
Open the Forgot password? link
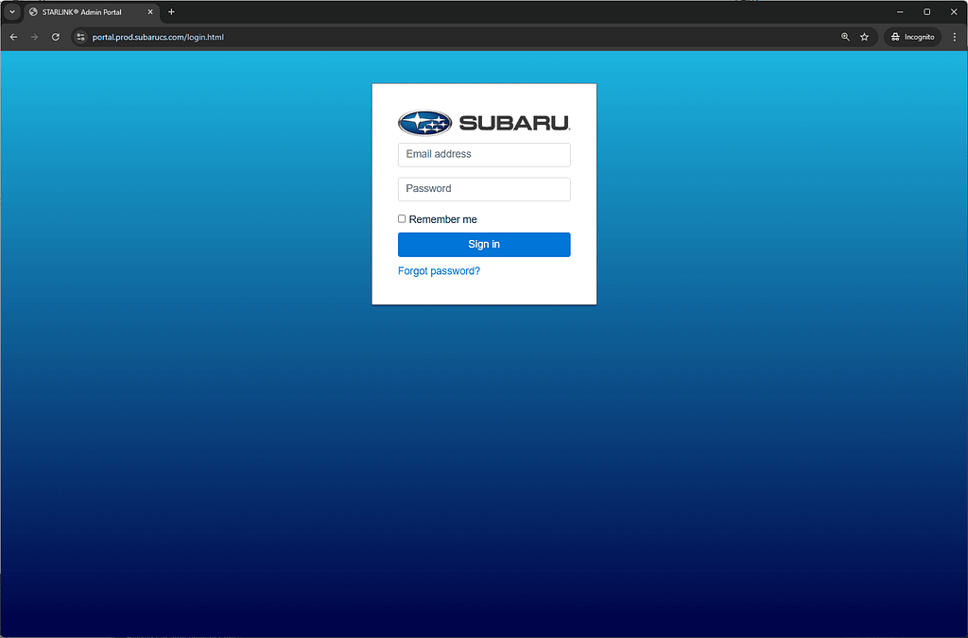point(439,271)
